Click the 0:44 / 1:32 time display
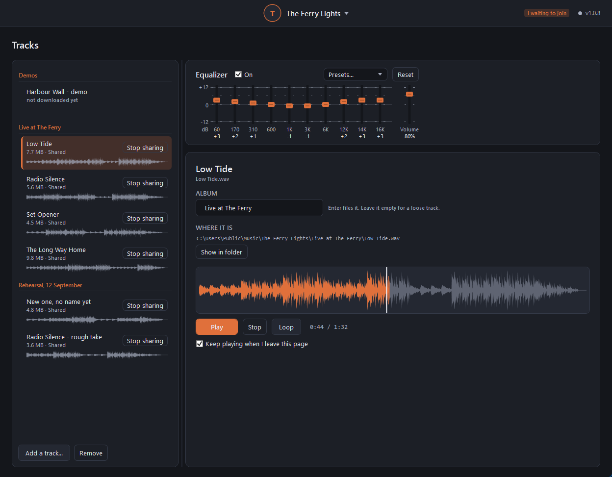Screen dimensions: 612x477 pyautogui.click(x=329, y=327)
